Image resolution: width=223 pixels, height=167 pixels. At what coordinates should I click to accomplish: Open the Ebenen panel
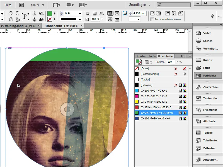pos(207,41)
